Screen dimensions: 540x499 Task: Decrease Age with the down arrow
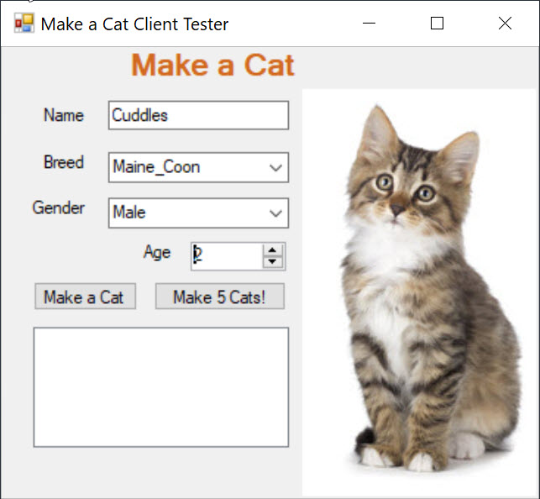click(272, 262)
